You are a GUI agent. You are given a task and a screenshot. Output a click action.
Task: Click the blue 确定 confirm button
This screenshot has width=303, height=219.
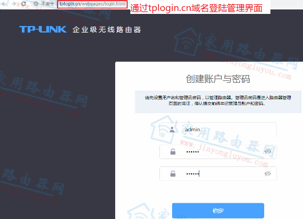click(218, 211)
